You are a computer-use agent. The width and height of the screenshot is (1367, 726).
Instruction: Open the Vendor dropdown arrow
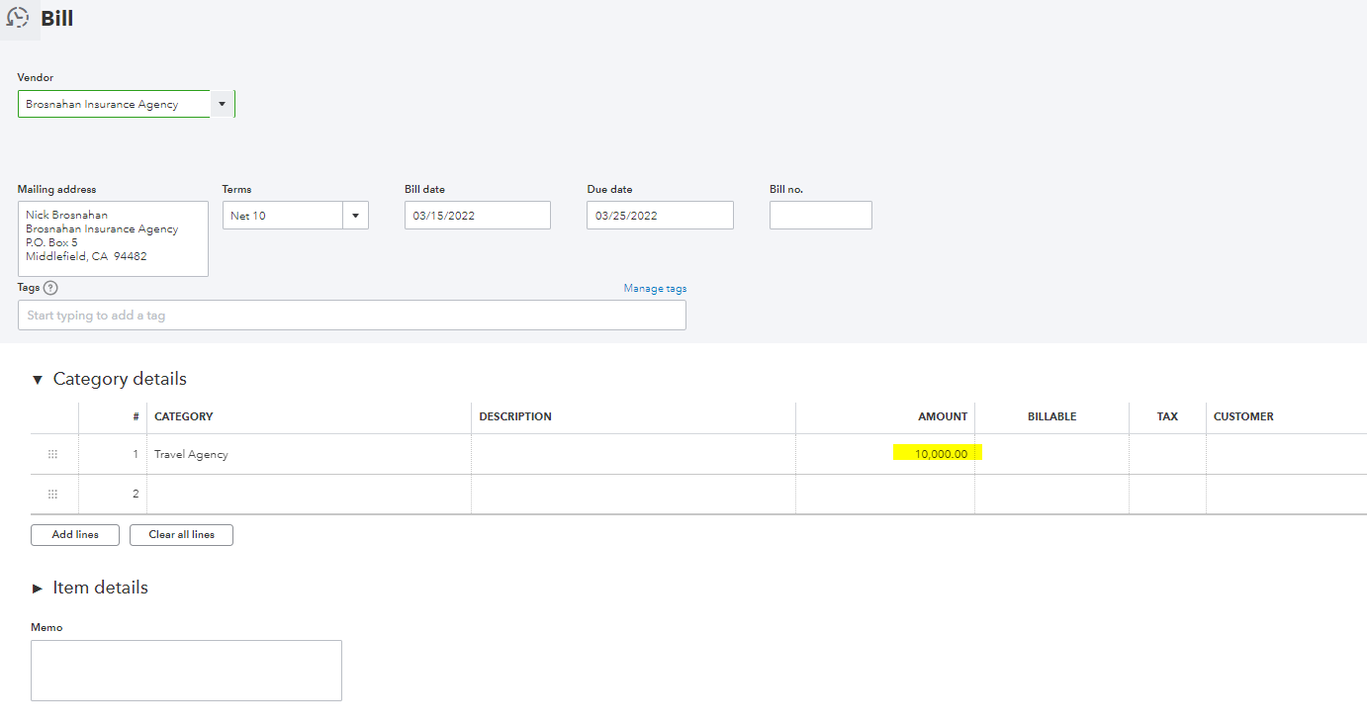pyautogui.click(x=222, y=104)
